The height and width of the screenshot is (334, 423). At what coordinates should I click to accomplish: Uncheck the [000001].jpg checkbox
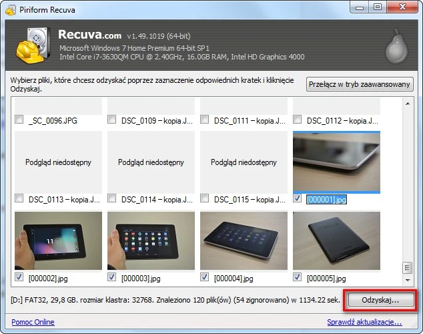point(298,198)
